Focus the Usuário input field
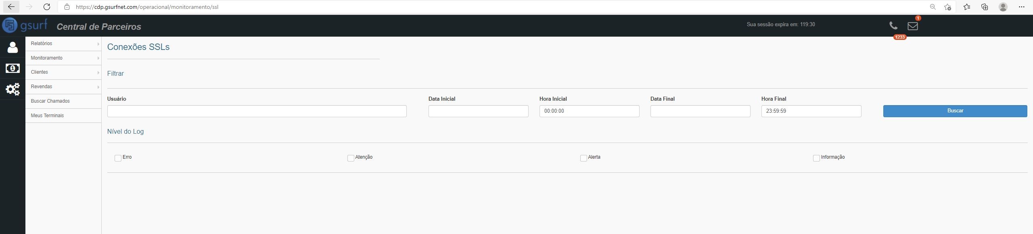 pyautogui.click(x=257, y=111)
